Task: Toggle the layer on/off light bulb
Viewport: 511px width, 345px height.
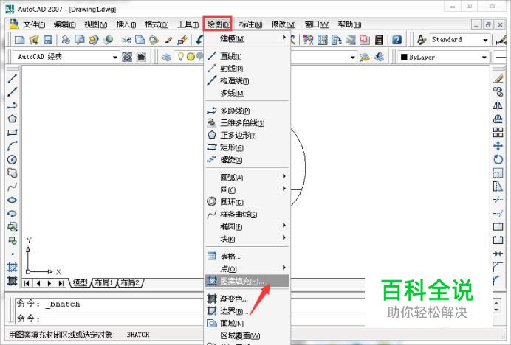Action: [180, 57]
